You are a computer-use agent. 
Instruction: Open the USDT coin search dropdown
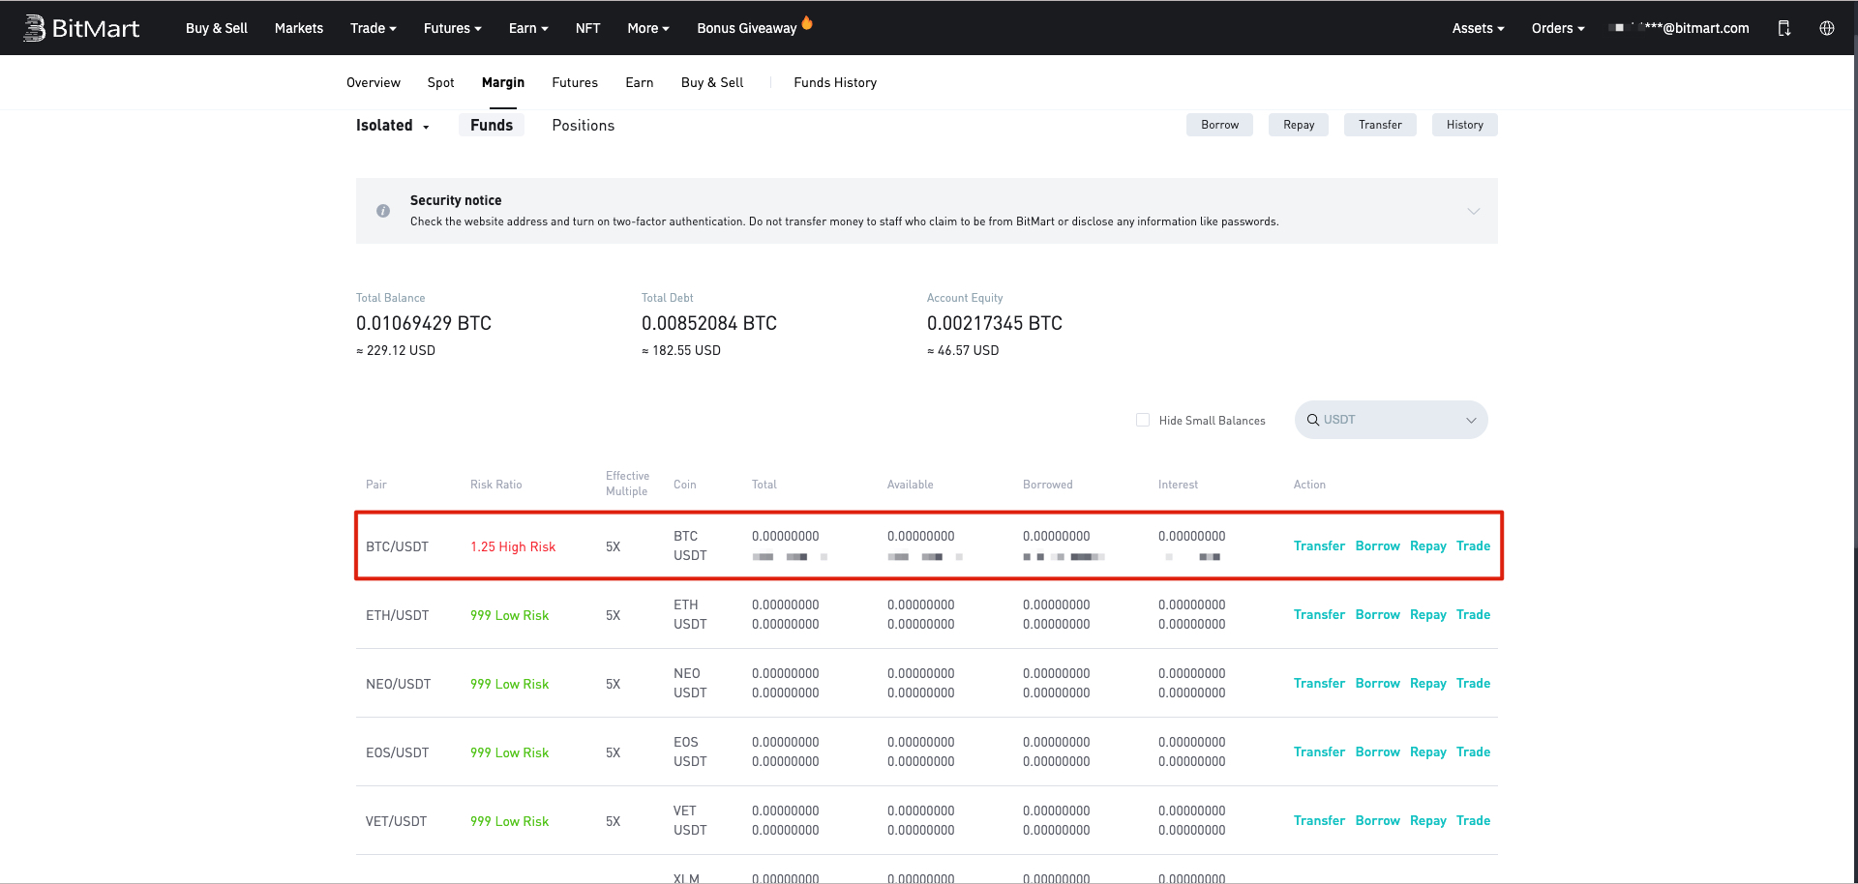coord(1391,420)
